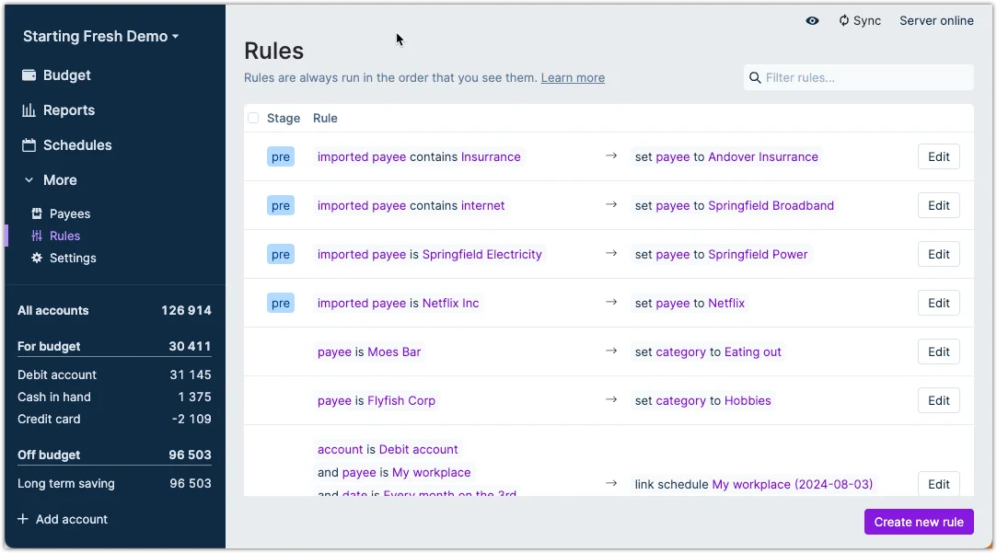This screenshot has width=997, height=553.
Task: Click the Rules tuning icon in sidebar
Action: (x=37, y=236)
